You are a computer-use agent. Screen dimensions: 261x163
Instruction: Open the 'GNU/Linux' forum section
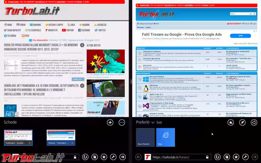click(x=153, y=85)
